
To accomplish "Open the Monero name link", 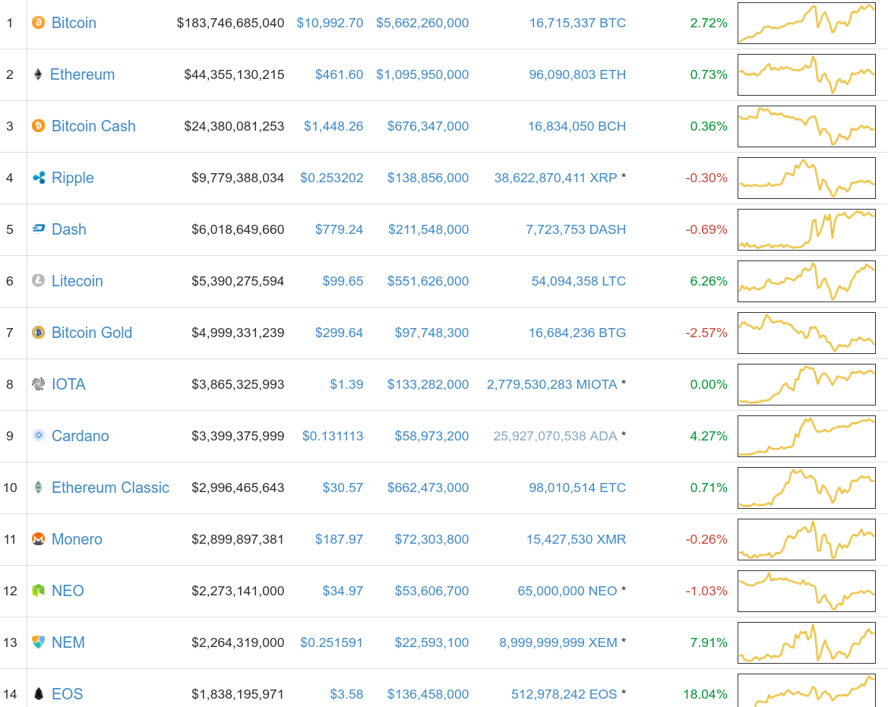I will [77, 539].
